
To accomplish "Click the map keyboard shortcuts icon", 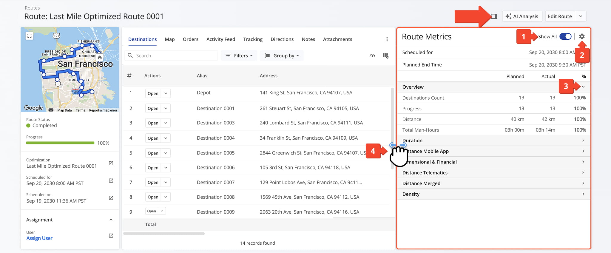I will pos(51,110).
